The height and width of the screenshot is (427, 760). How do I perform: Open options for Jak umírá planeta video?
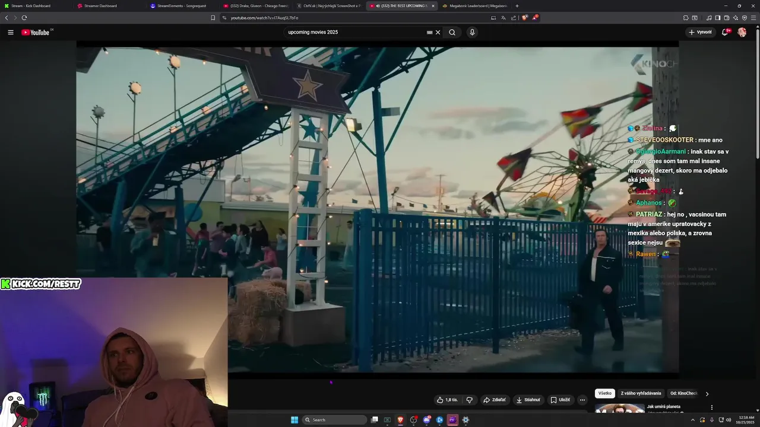[711, 407]
